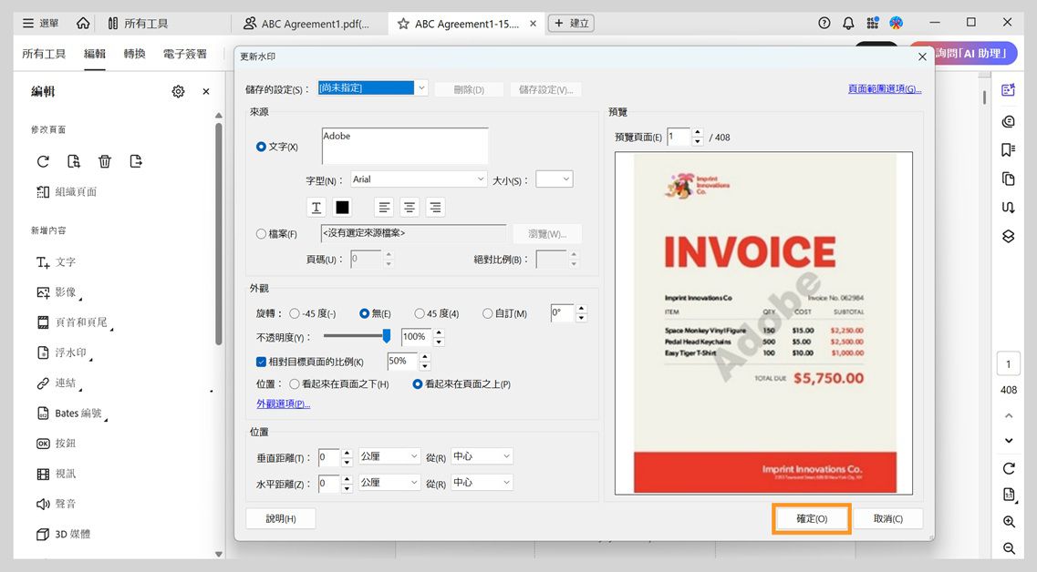The image size is (1037, 572).
Task: Open the 選單 menu
Action: pyautogui.click(x=40, y=22)
